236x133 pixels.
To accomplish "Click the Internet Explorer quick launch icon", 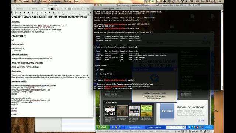I will 112,127.
